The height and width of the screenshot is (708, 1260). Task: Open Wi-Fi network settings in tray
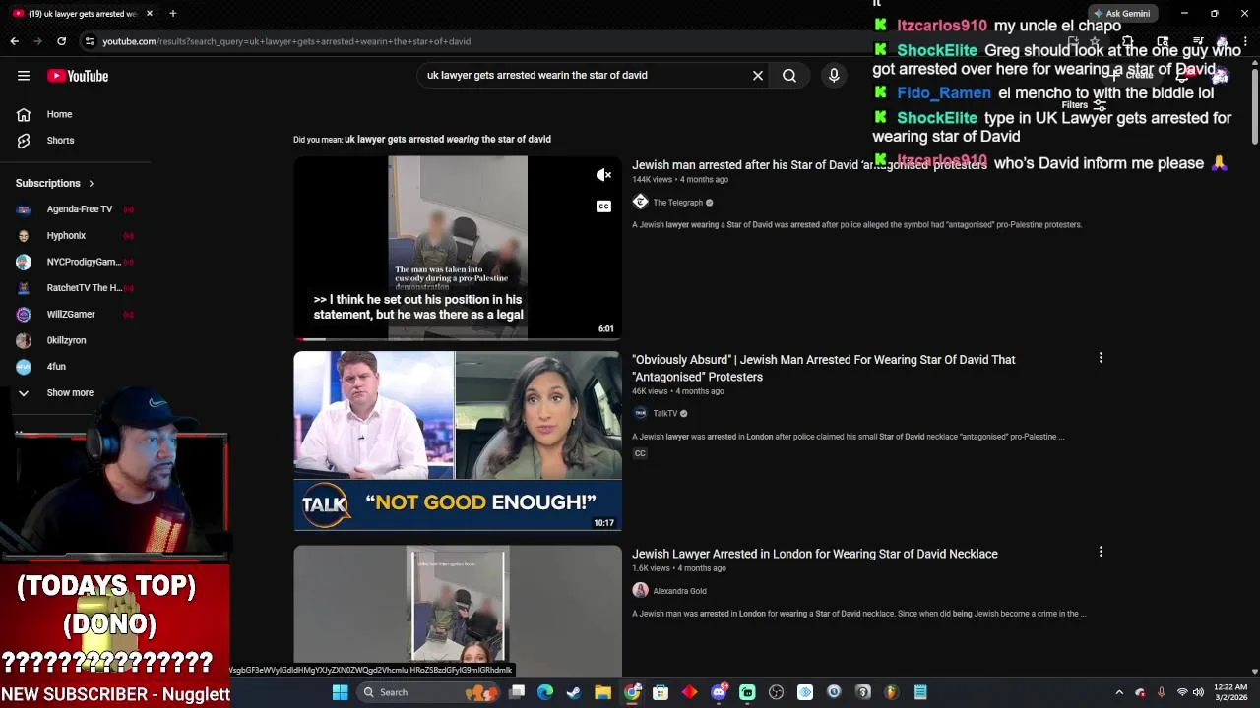[1182, 692]
